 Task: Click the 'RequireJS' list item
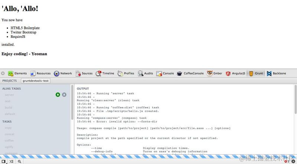(x=18, y=37)
